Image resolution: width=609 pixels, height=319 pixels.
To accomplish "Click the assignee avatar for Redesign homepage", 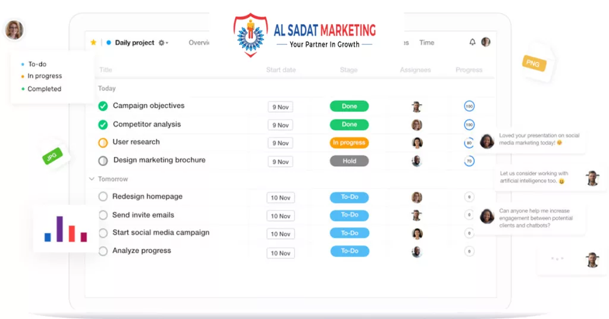I will coord(417,198).
